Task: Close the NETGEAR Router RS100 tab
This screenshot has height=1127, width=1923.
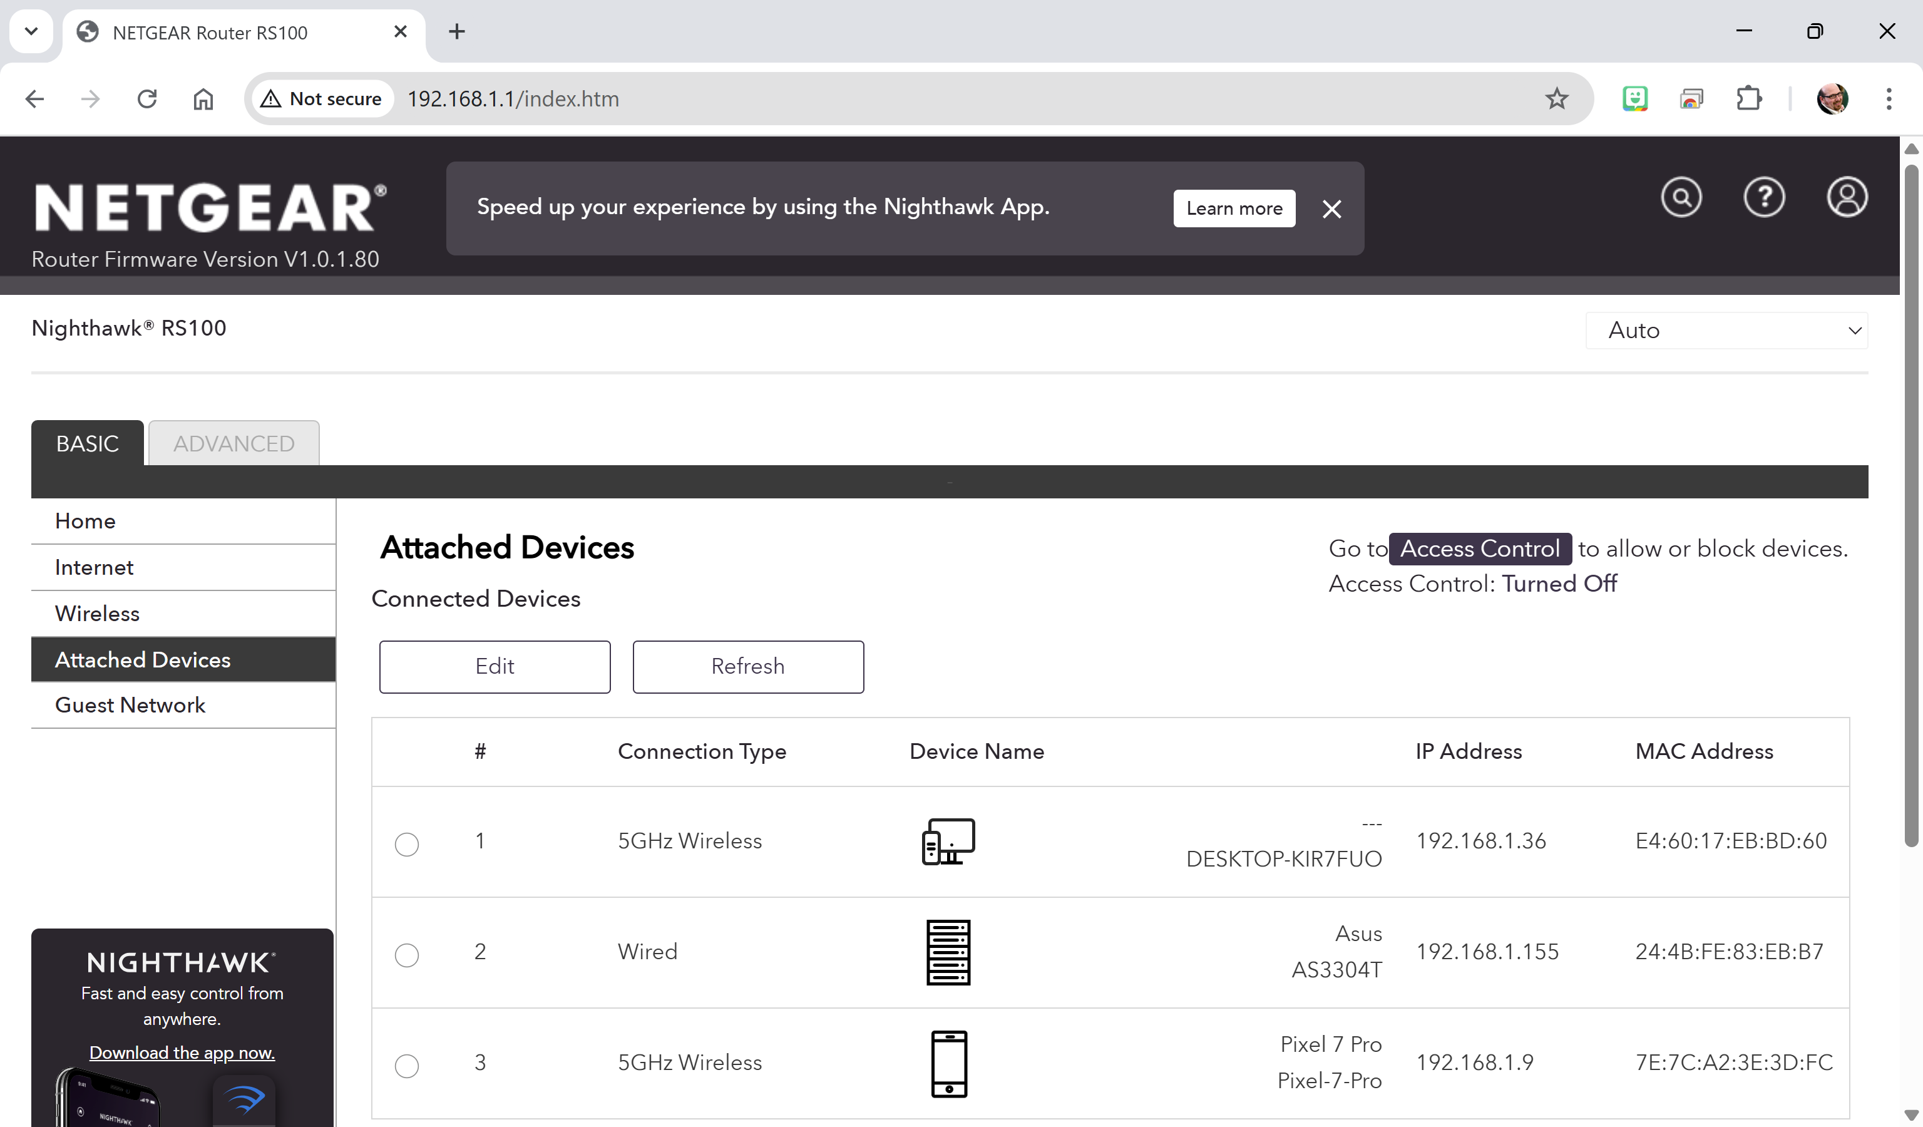Action: [400, 31]
